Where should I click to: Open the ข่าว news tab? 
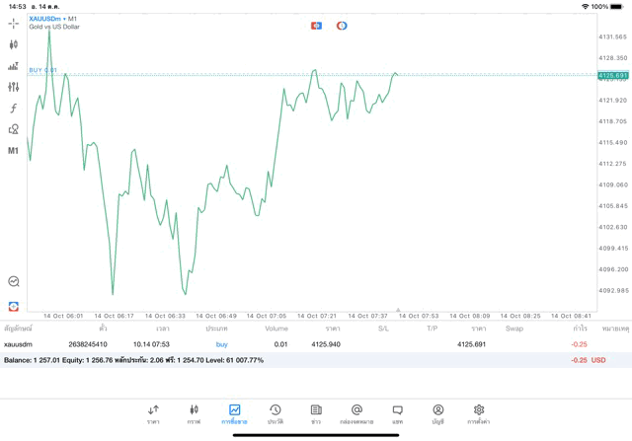click(x=316, y=414)
